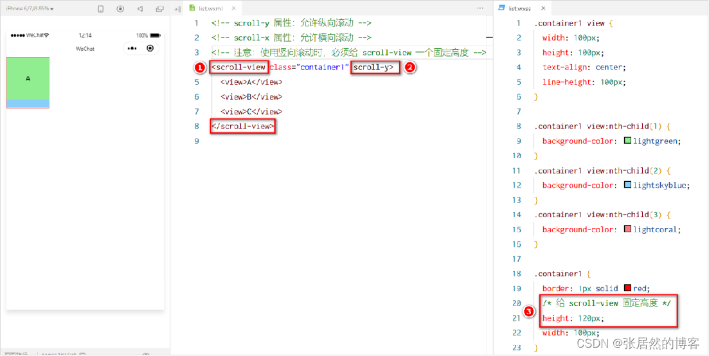Click the scroll-y> attribute in wxml
This screenshot has height=356, width=709.
(374, 67)
